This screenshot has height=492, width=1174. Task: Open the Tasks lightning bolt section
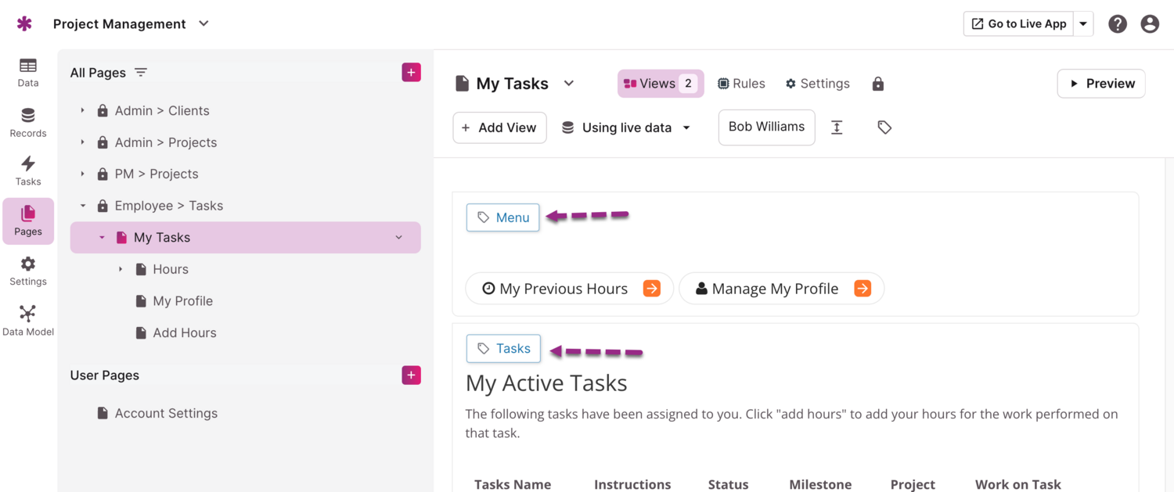pos(28,170)
